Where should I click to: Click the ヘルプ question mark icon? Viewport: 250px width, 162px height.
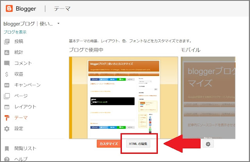point(7,159)
